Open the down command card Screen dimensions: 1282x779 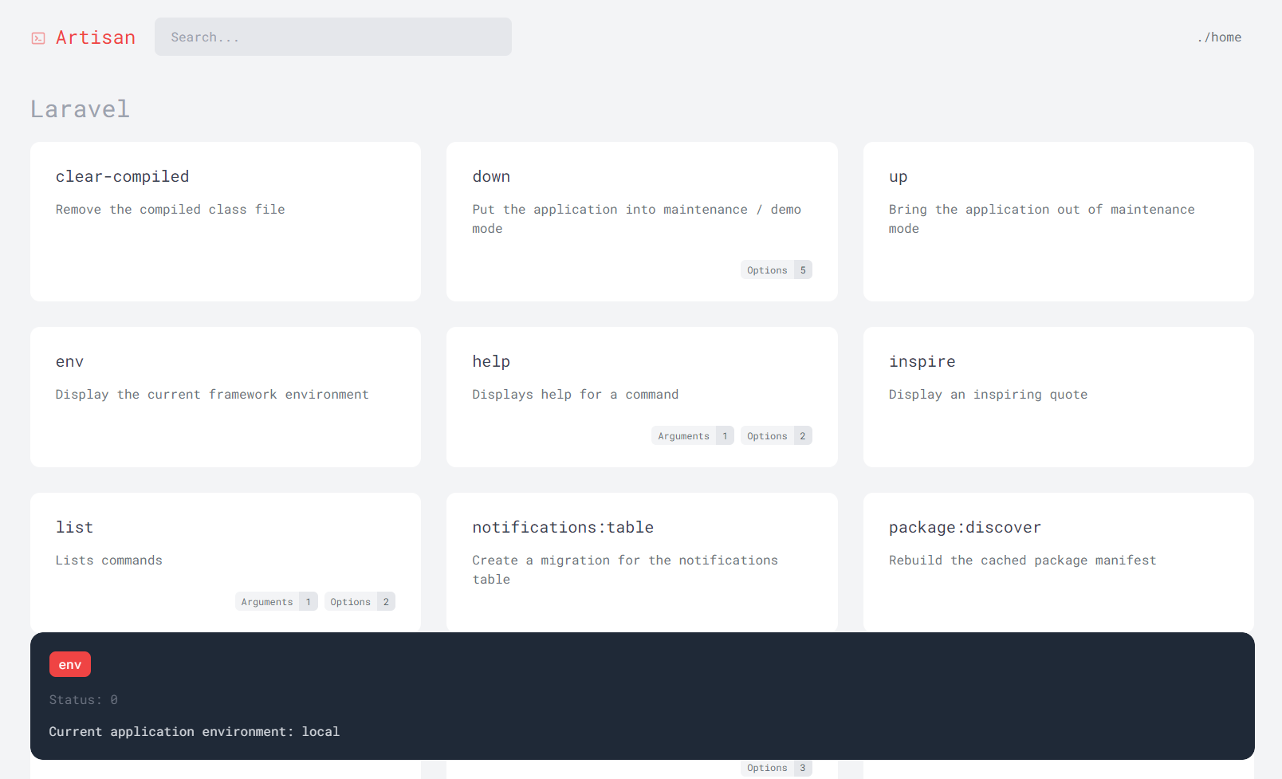(x=642, y=222)
